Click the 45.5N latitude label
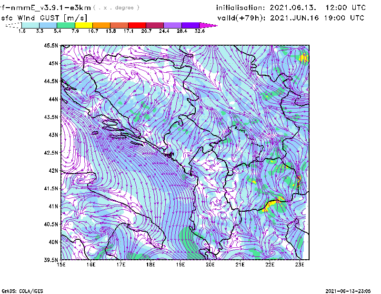 coord(51,45)
